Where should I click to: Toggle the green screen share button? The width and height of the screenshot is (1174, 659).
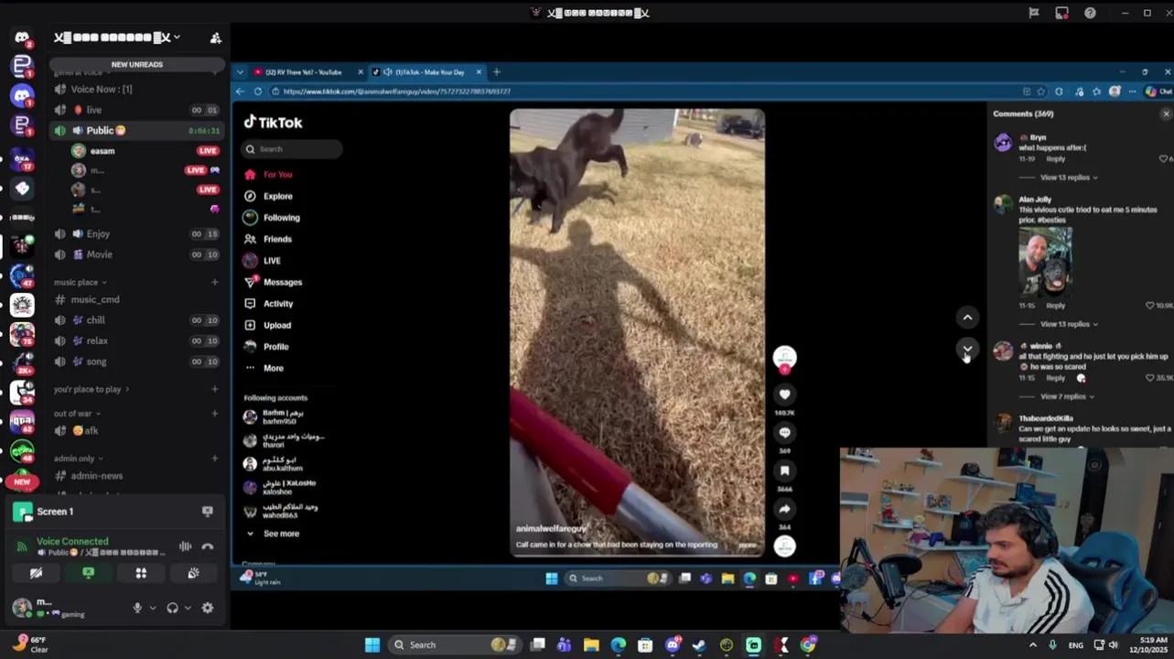pos(88,573)
